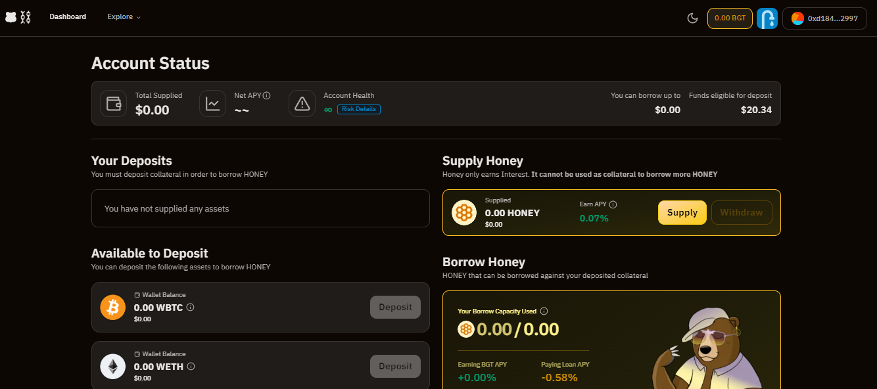Click 'You have not supplied any assets' text

pyautogui.click(x=167, y=209)
